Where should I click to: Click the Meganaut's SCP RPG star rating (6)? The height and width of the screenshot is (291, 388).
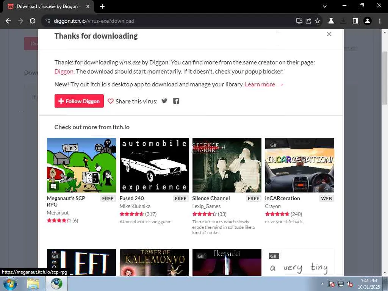(x=63, y=221)
